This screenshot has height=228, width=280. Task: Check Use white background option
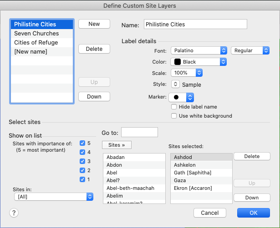[174, 116]
